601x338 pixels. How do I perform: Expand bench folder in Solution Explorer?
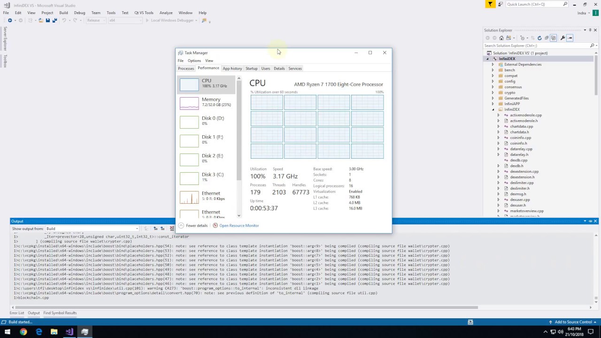coord(493,70)
